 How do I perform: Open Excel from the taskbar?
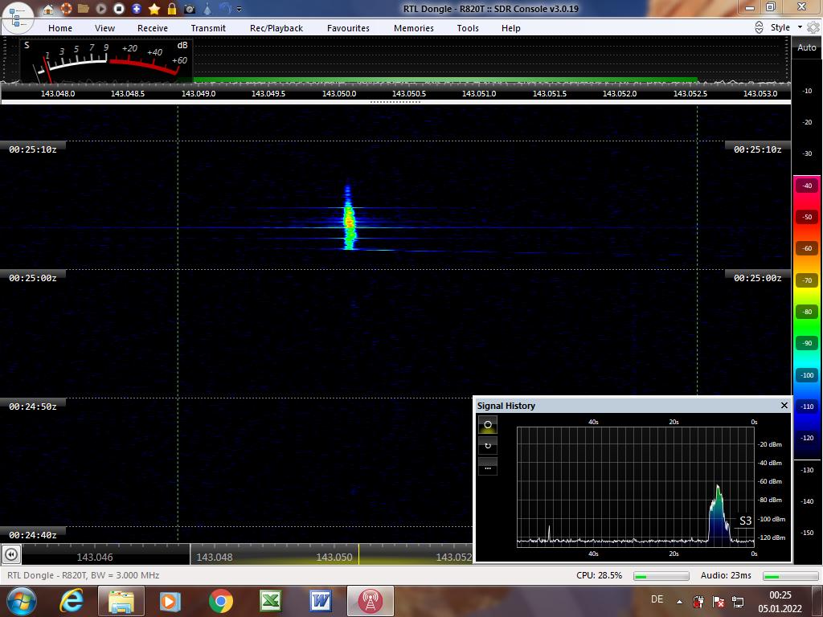coord(270,601)
